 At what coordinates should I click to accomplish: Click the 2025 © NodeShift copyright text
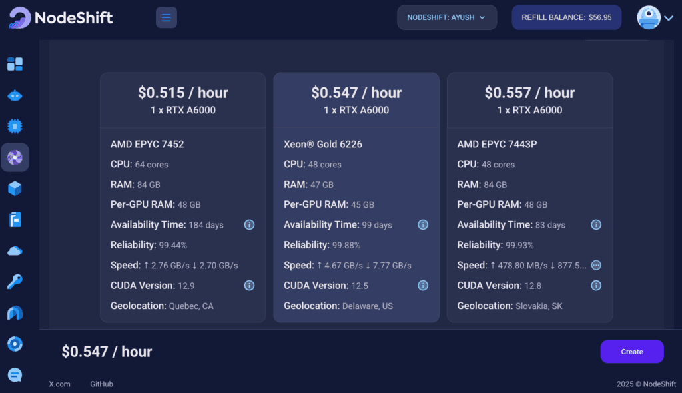click(646, 384)
